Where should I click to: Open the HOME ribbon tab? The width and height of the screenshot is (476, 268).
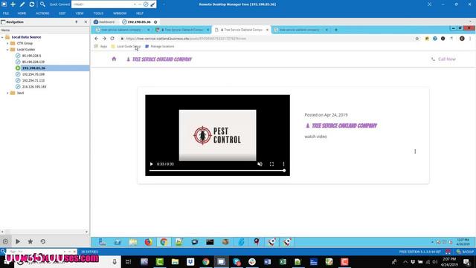[22, 13]
